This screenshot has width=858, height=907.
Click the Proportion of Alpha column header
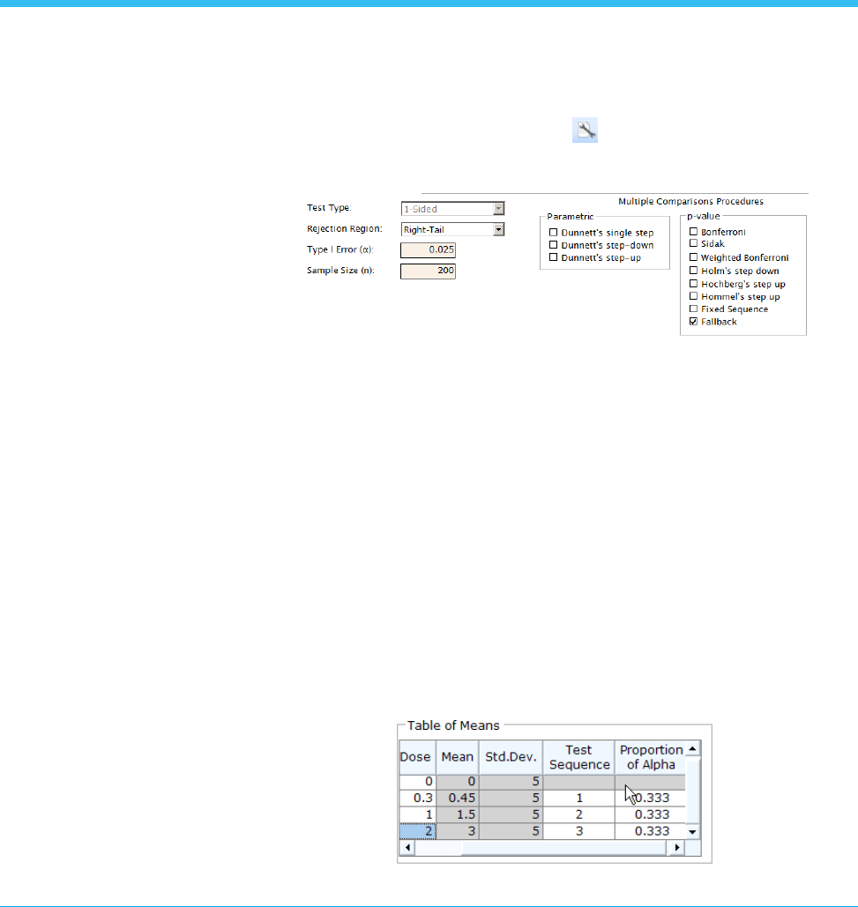(x=650, y=757)
